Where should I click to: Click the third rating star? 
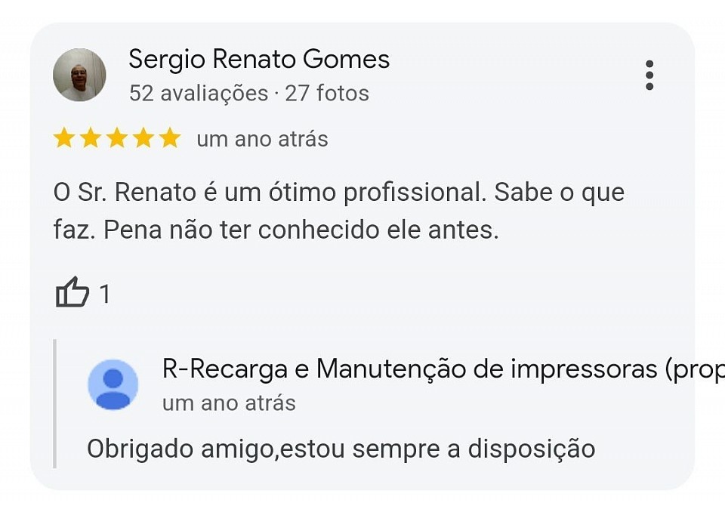117,138
